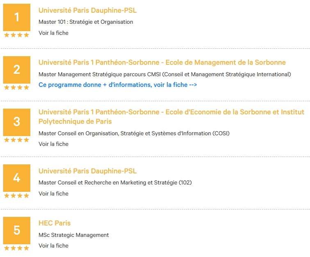This screenshot has height=257, width=310.
Task: Click the rank 1 orange badge
Action: (x=16, y=17)
